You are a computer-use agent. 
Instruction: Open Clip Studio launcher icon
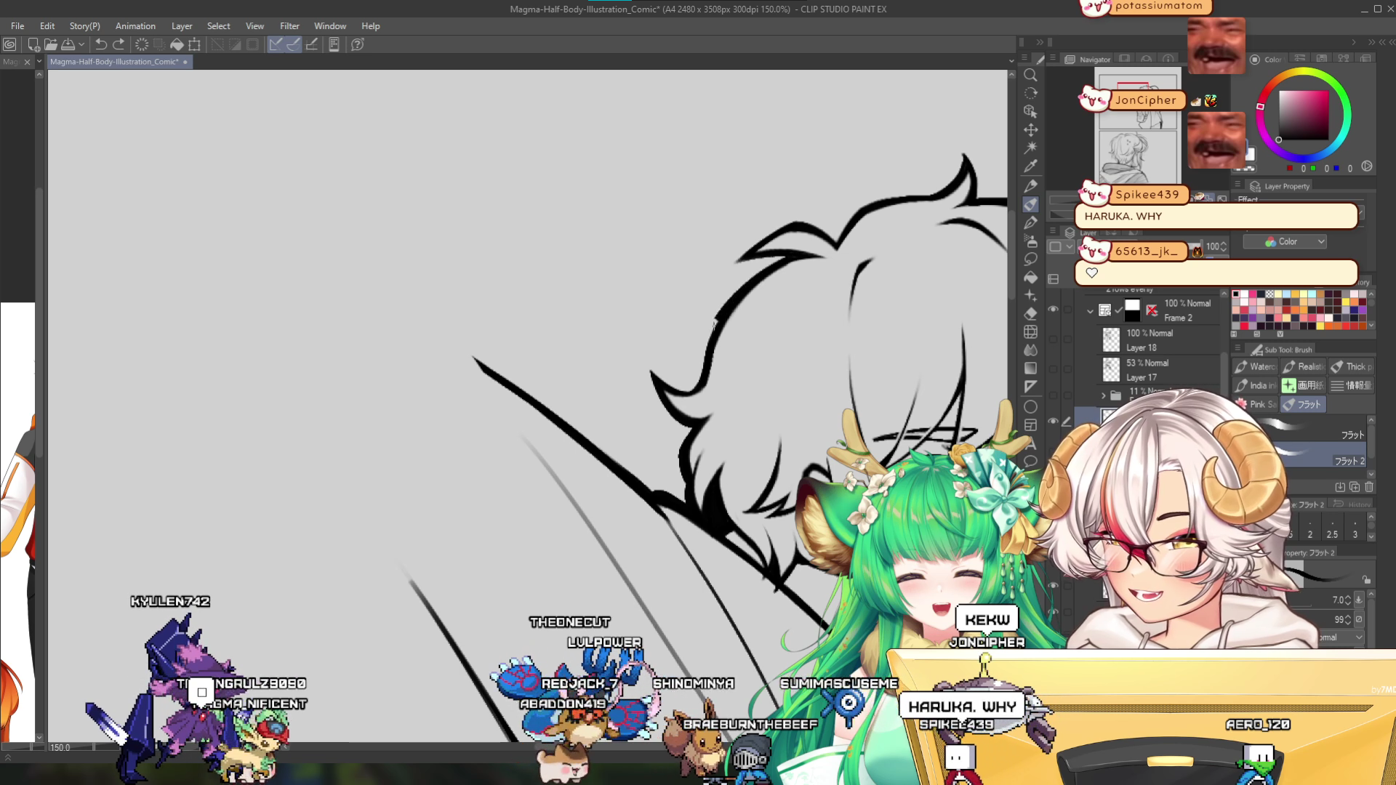pos(9,44)
